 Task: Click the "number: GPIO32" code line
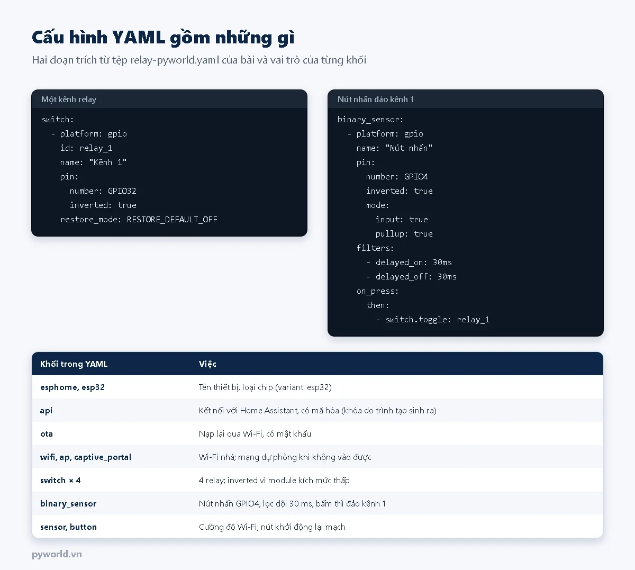(103, 191)
